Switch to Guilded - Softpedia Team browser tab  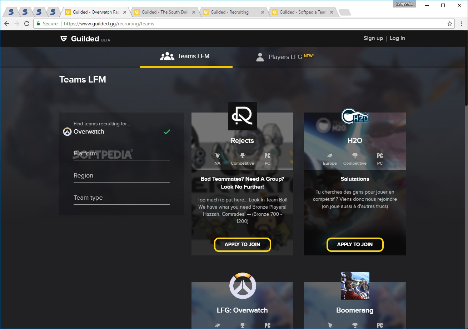pos(303,12)
